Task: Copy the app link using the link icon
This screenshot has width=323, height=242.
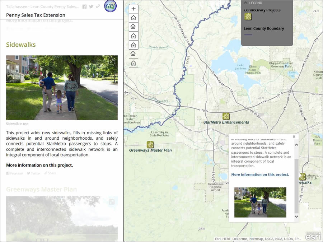Action: [97, 6]
